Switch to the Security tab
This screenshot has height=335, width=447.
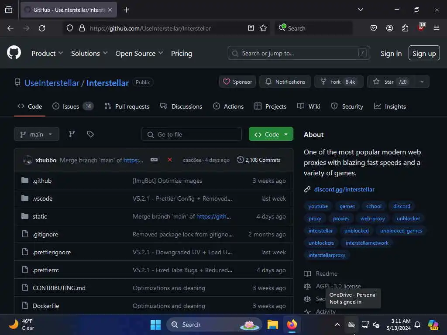[x=347, y=106]
